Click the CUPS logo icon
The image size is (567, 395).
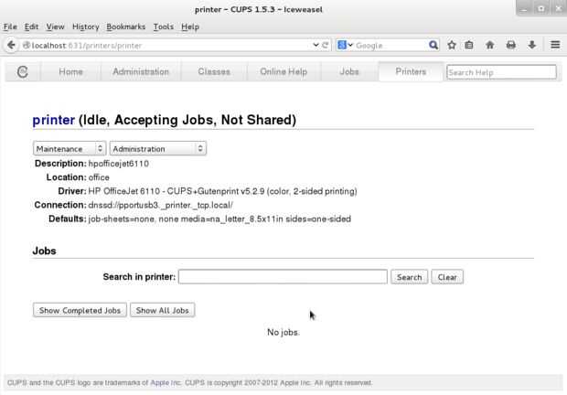click(23, 71)
